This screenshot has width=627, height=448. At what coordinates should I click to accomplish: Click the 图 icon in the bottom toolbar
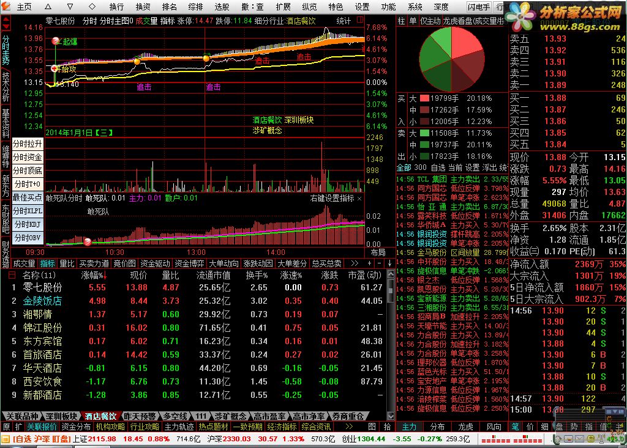[372, 427]
